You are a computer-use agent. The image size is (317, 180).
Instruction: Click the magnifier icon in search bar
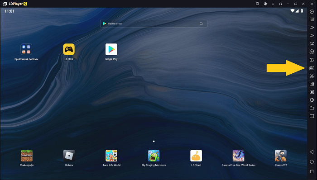201,24
